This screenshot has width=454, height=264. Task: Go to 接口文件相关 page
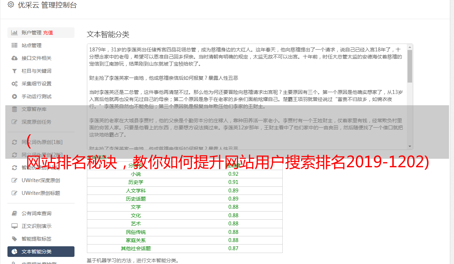pos(41,58)
